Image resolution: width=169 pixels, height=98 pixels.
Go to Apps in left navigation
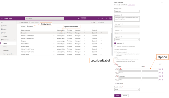pos(5,33)
